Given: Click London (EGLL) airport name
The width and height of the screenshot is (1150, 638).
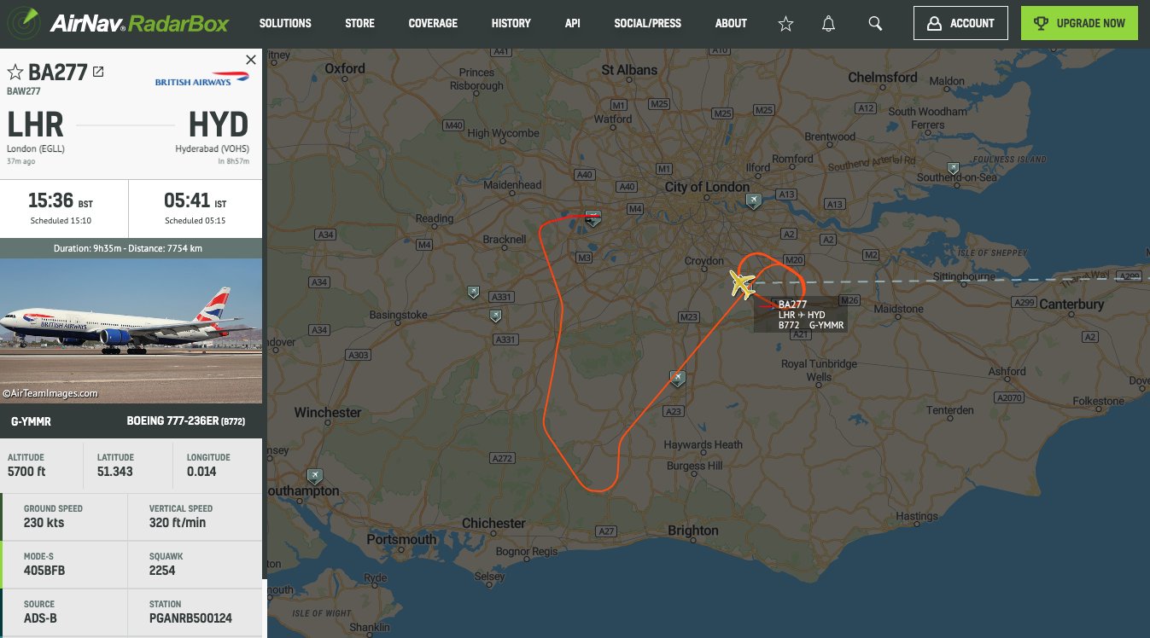Looking at the screenshot, I should coord(36,148).
